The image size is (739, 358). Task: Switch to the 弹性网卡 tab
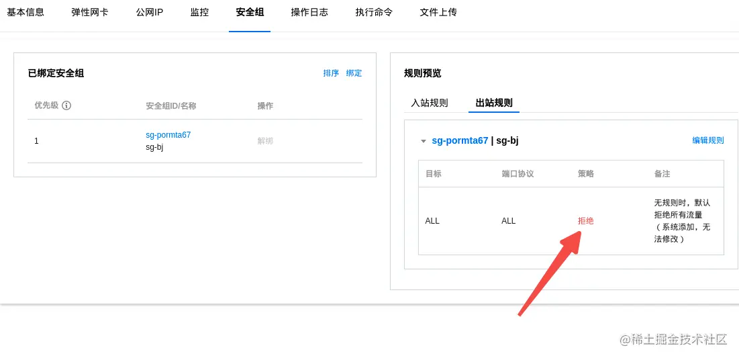tap(89, 12)
